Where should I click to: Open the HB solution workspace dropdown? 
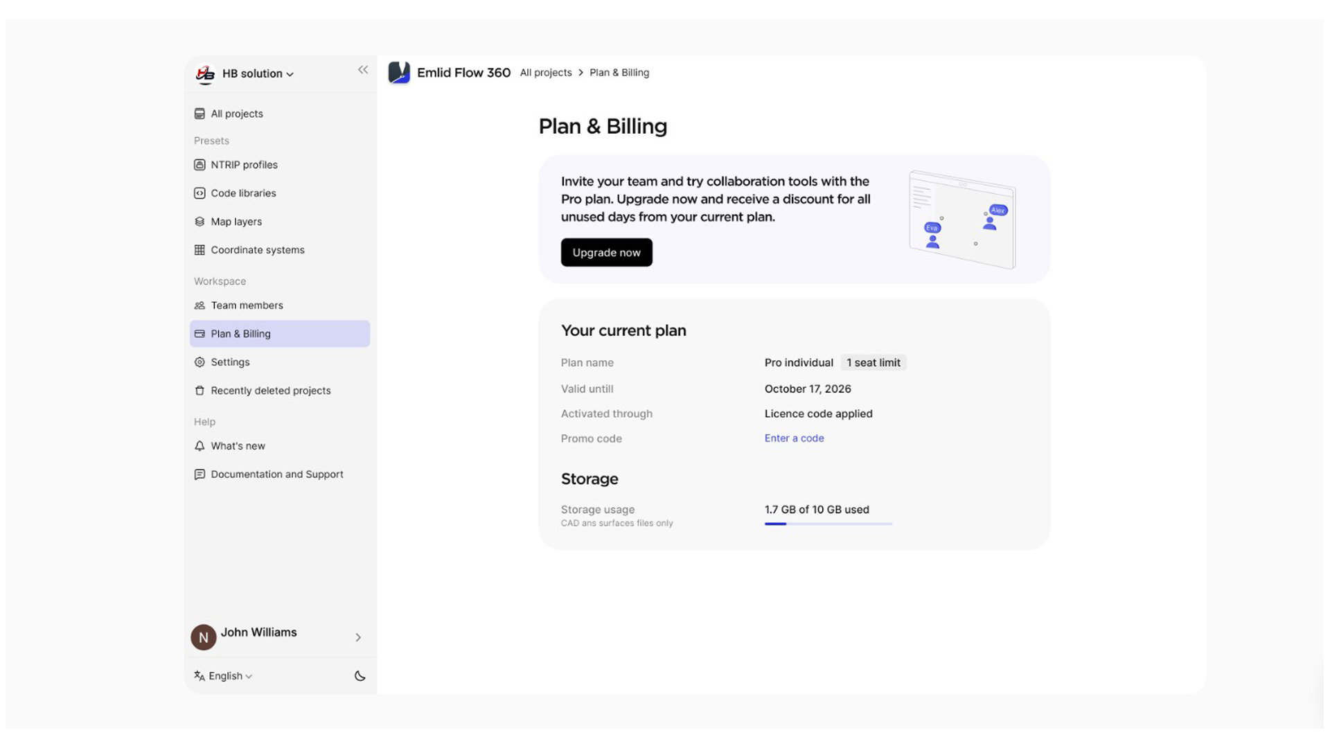pos(257,74)
